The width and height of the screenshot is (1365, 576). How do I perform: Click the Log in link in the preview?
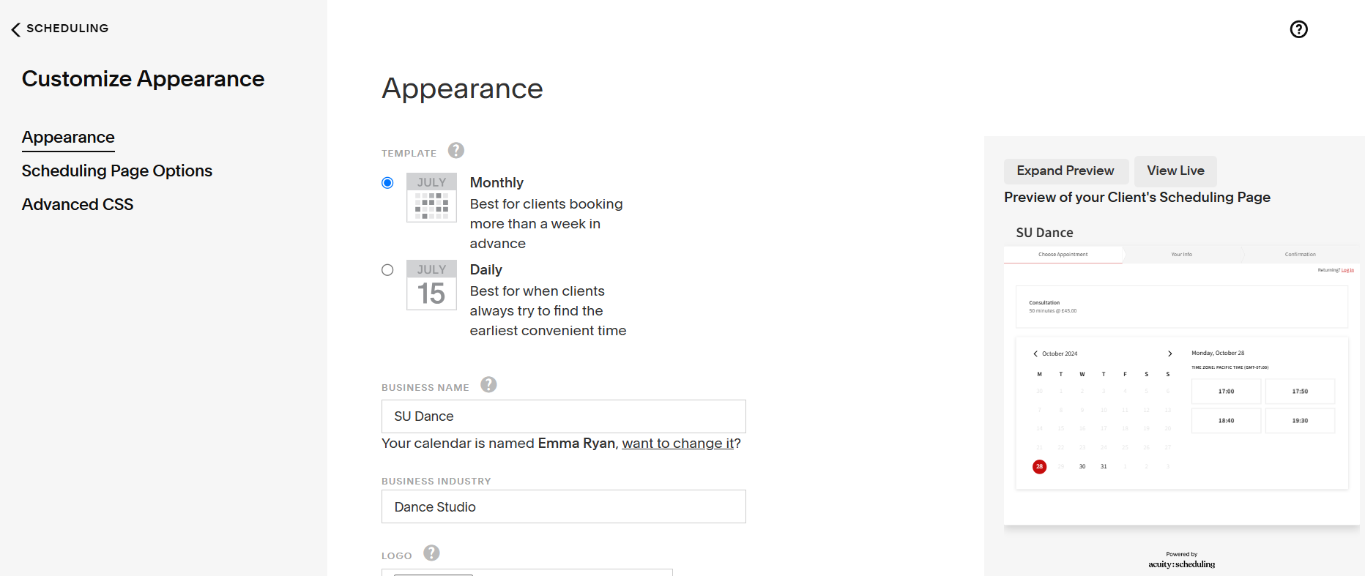point(1349,269)
